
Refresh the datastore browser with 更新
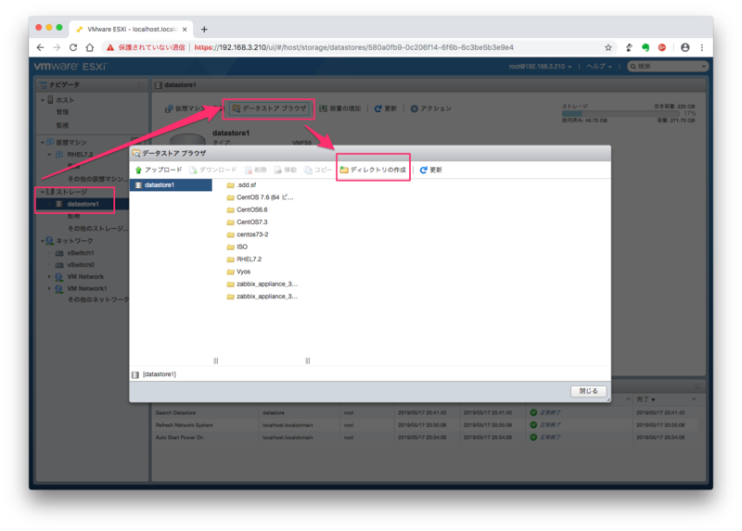pyautogui.click(x=430, y=170)
